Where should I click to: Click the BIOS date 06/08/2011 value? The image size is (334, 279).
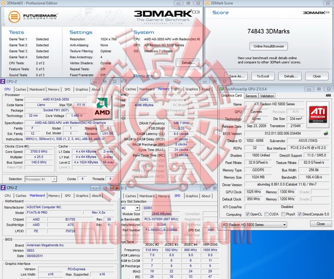[70, 256]
